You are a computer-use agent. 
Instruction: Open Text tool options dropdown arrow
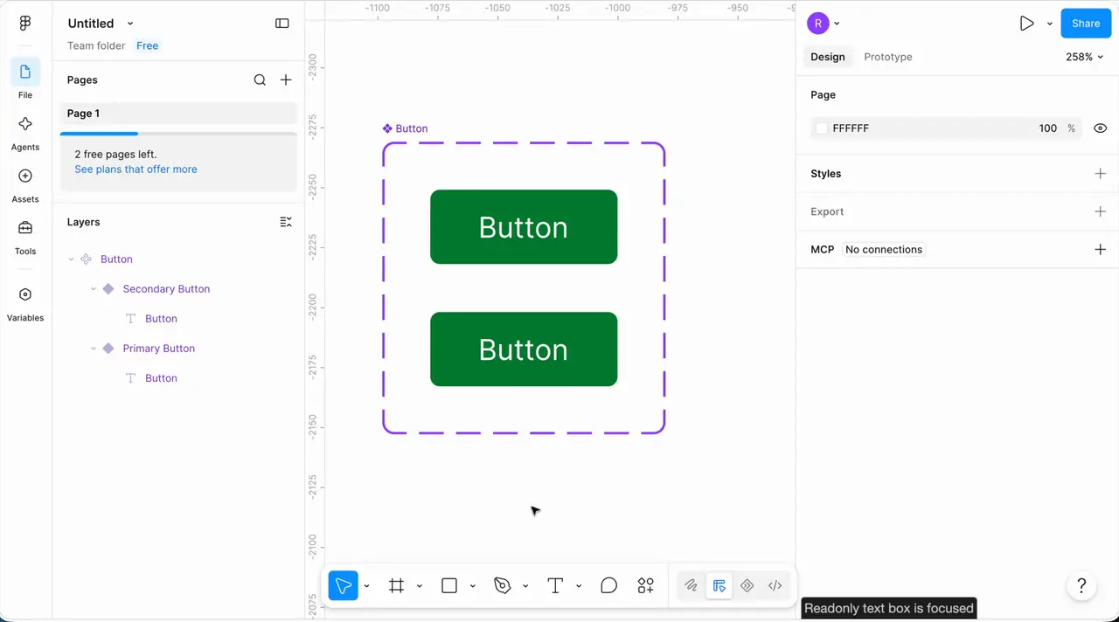[579, 585]
